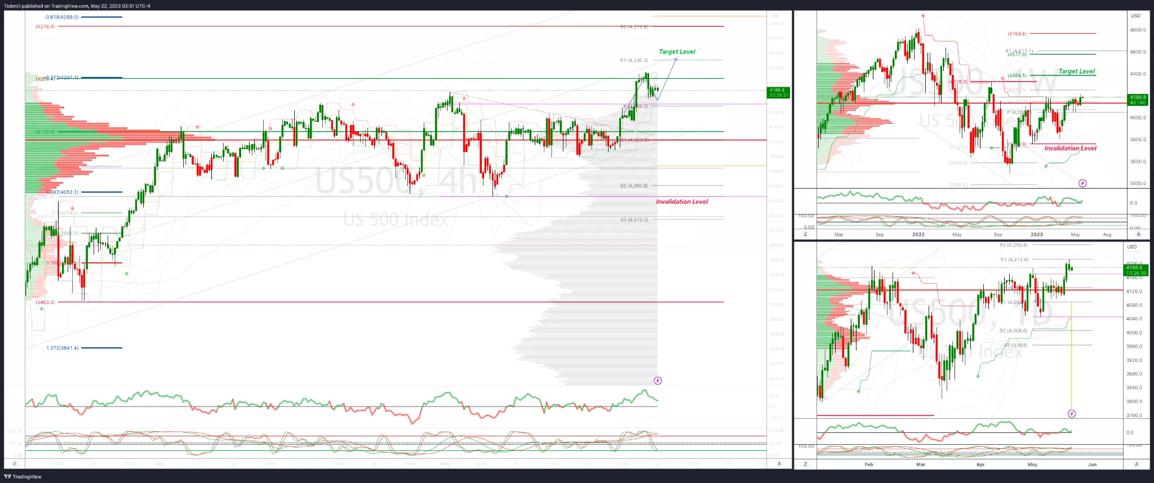The height and width of the screenshot is (483, 1154).
Task: Select the green Target Level label on 4h chart
Action: tap(677, 52)
